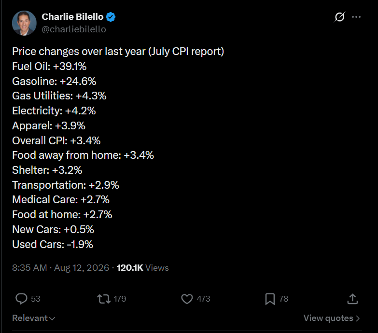378x333 pixels.
Task: Open View quotes
Action: coord(332,318)
